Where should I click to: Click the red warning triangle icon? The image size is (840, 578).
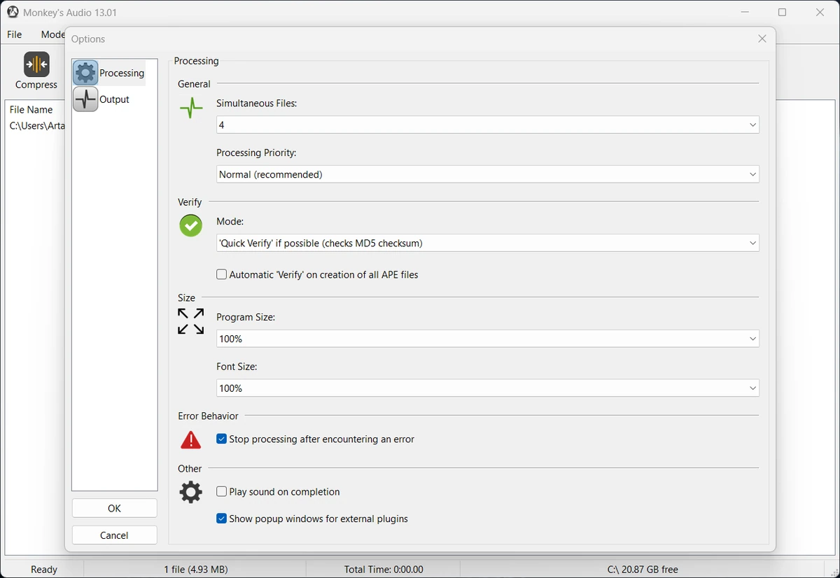click(x=190, y=440)
